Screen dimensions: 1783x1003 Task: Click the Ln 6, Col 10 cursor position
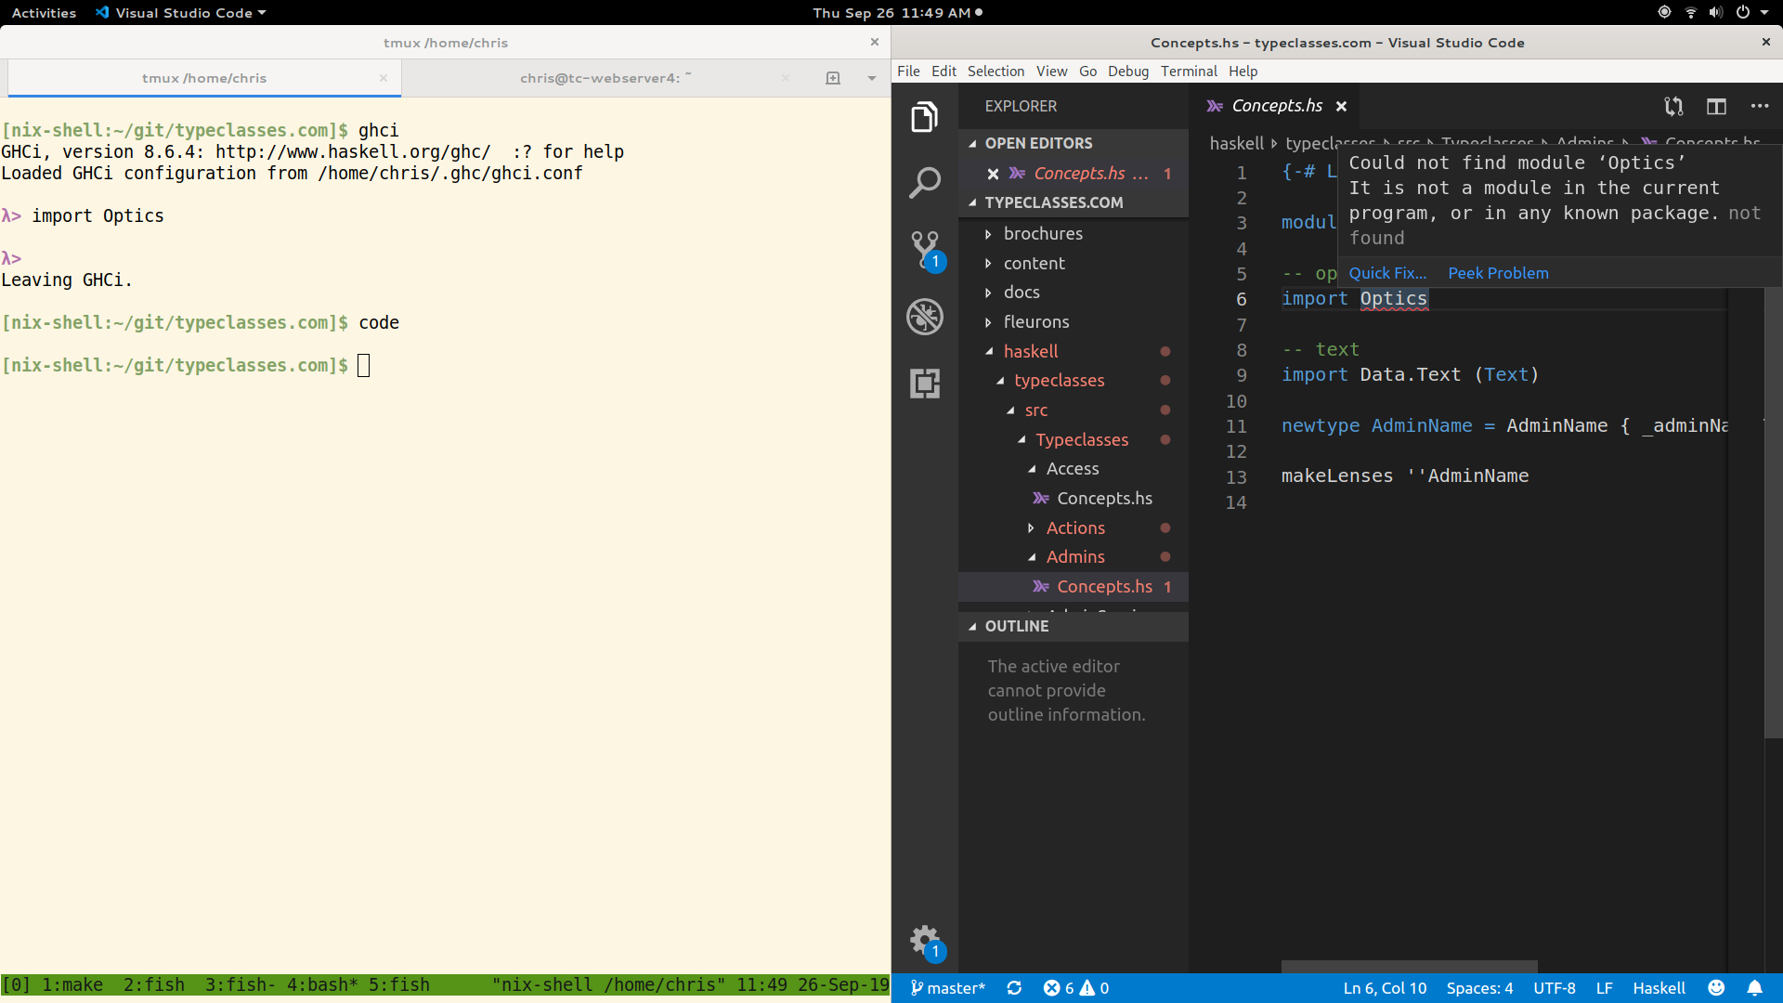[1385, 988]
